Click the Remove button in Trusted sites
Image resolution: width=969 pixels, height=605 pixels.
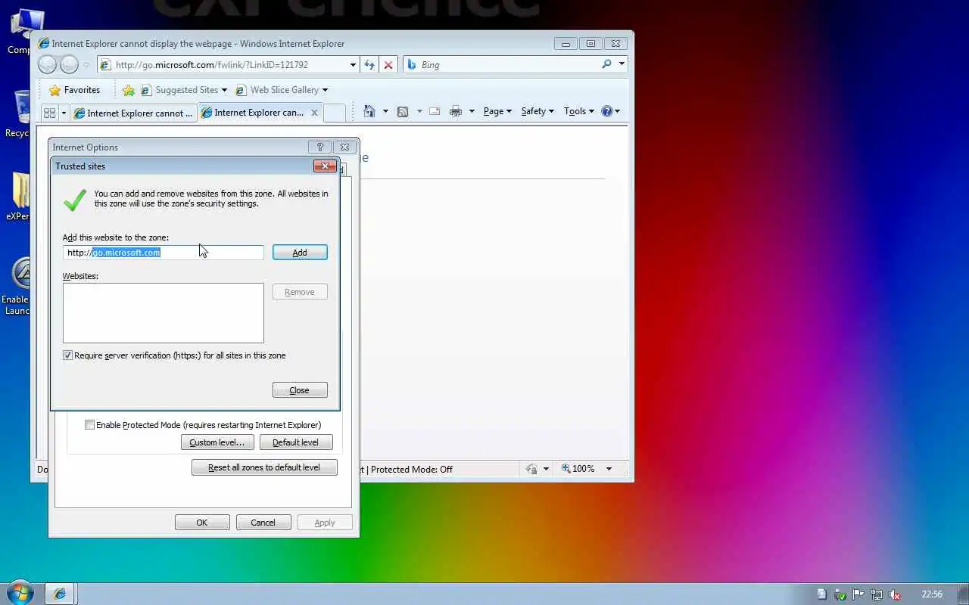(300, 292)
